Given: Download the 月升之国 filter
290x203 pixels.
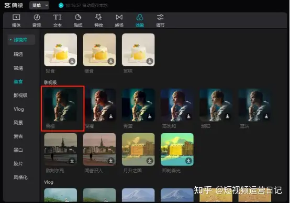Looking at the screenshot, I should pos(150,161).
